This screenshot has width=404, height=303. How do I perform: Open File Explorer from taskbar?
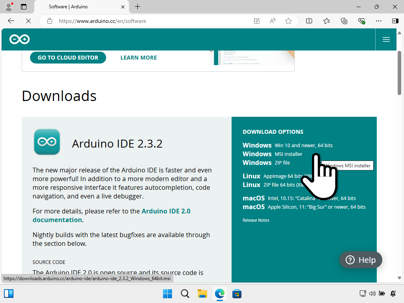click(x=202, y=294)
